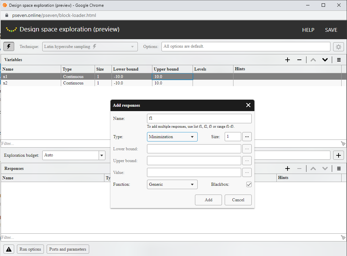Move variable up using Variables up arrow
This screenshot has height=256, width=347.
[313, 60]
